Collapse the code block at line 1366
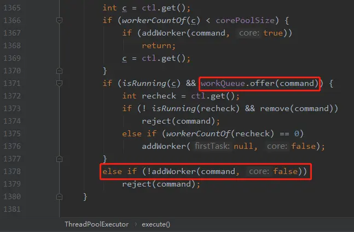The width and height of the screenshot is (354, 232). [59, 21]
